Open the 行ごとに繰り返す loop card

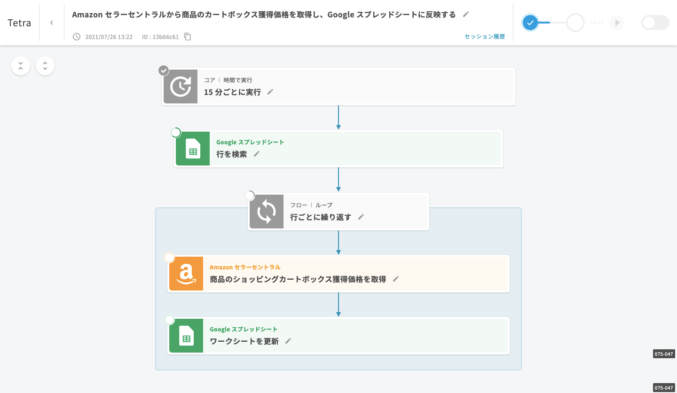(x=338, y=212)
